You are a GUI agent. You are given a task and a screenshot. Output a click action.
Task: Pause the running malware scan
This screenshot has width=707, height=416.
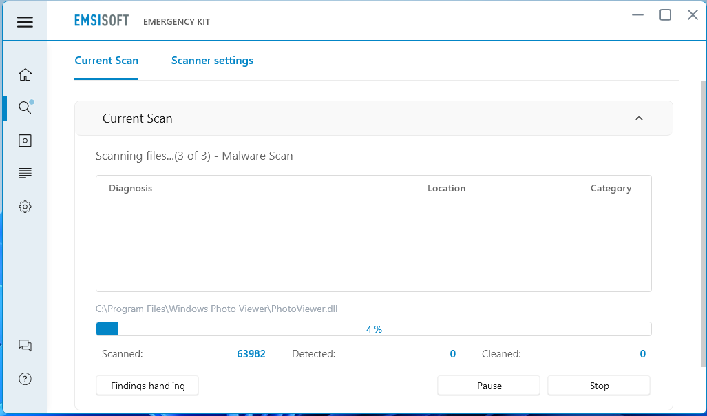489,386
